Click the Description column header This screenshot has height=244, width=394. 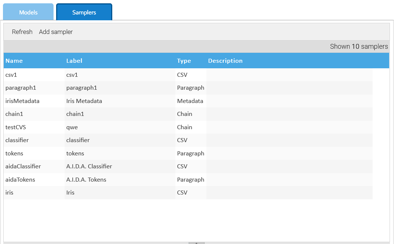pyautogui.click(x=225, y=61)
